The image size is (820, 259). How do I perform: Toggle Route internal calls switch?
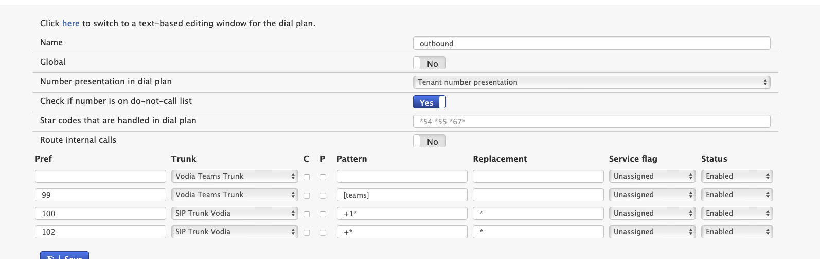(x=429, y=141)
